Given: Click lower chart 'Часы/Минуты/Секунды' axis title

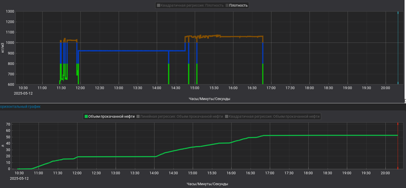Looking at the screenshot, I should (207, 184).
